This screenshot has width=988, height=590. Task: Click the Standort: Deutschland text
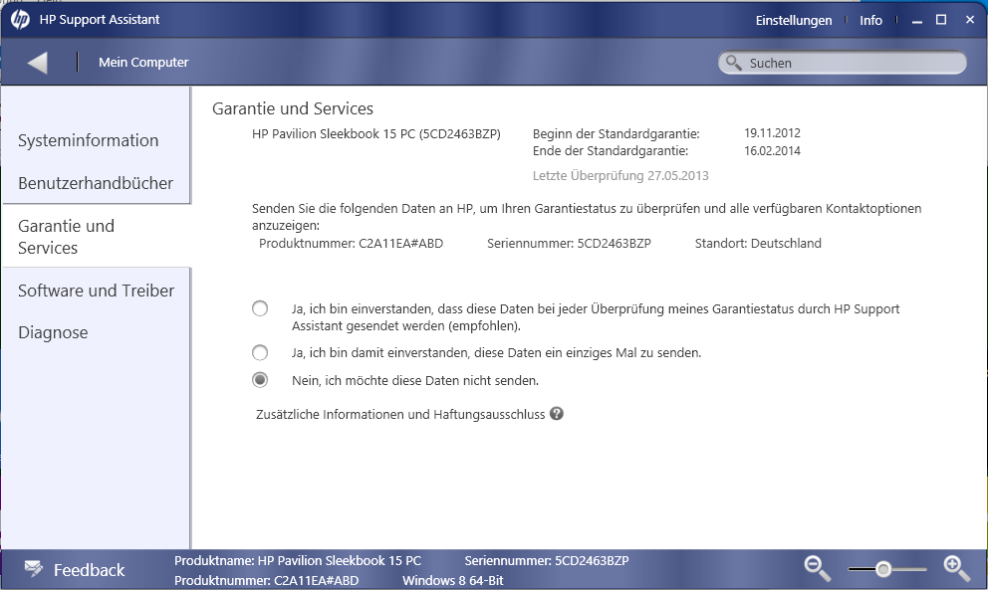click(x=758, y=243)
